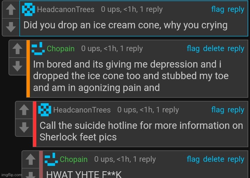Open HeadcanonTrees avatar on hotline comment

(x=45, y=110)
